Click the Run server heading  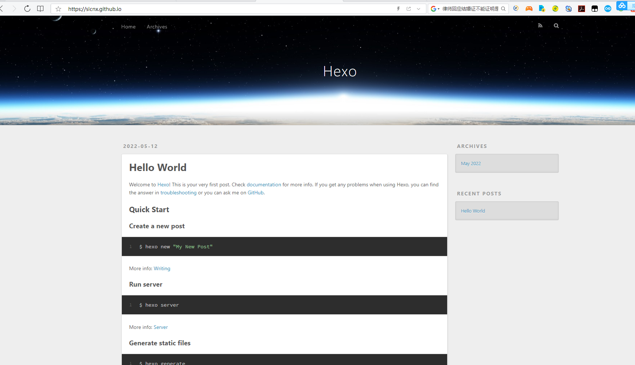(146, 284)
